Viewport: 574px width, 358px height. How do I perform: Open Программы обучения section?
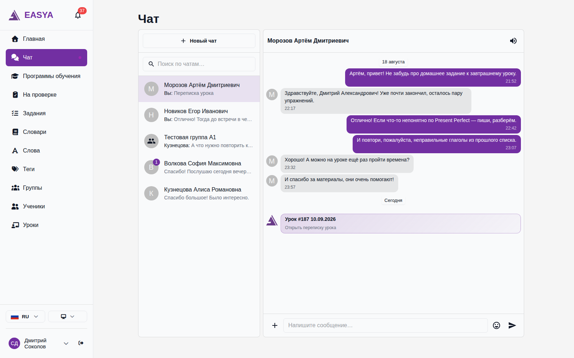pyautogui.click(x=46, y=76)
